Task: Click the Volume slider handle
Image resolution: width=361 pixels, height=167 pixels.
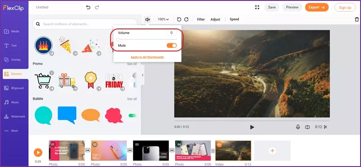Action: pos(118,39)
